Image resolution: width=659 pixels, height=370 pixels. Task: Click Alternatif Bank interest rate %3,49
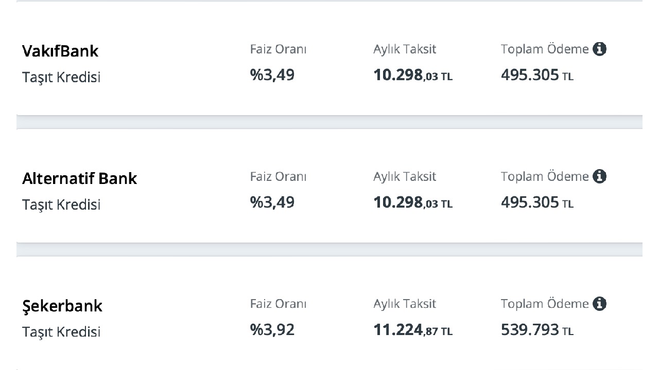[272, 202]
